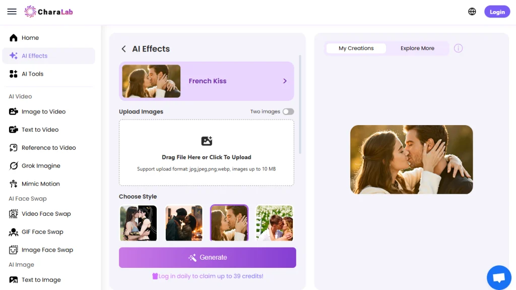Go back using the AI Effects arrow
The height and width of the screenshot is (290, 516).
pos(124,49)
